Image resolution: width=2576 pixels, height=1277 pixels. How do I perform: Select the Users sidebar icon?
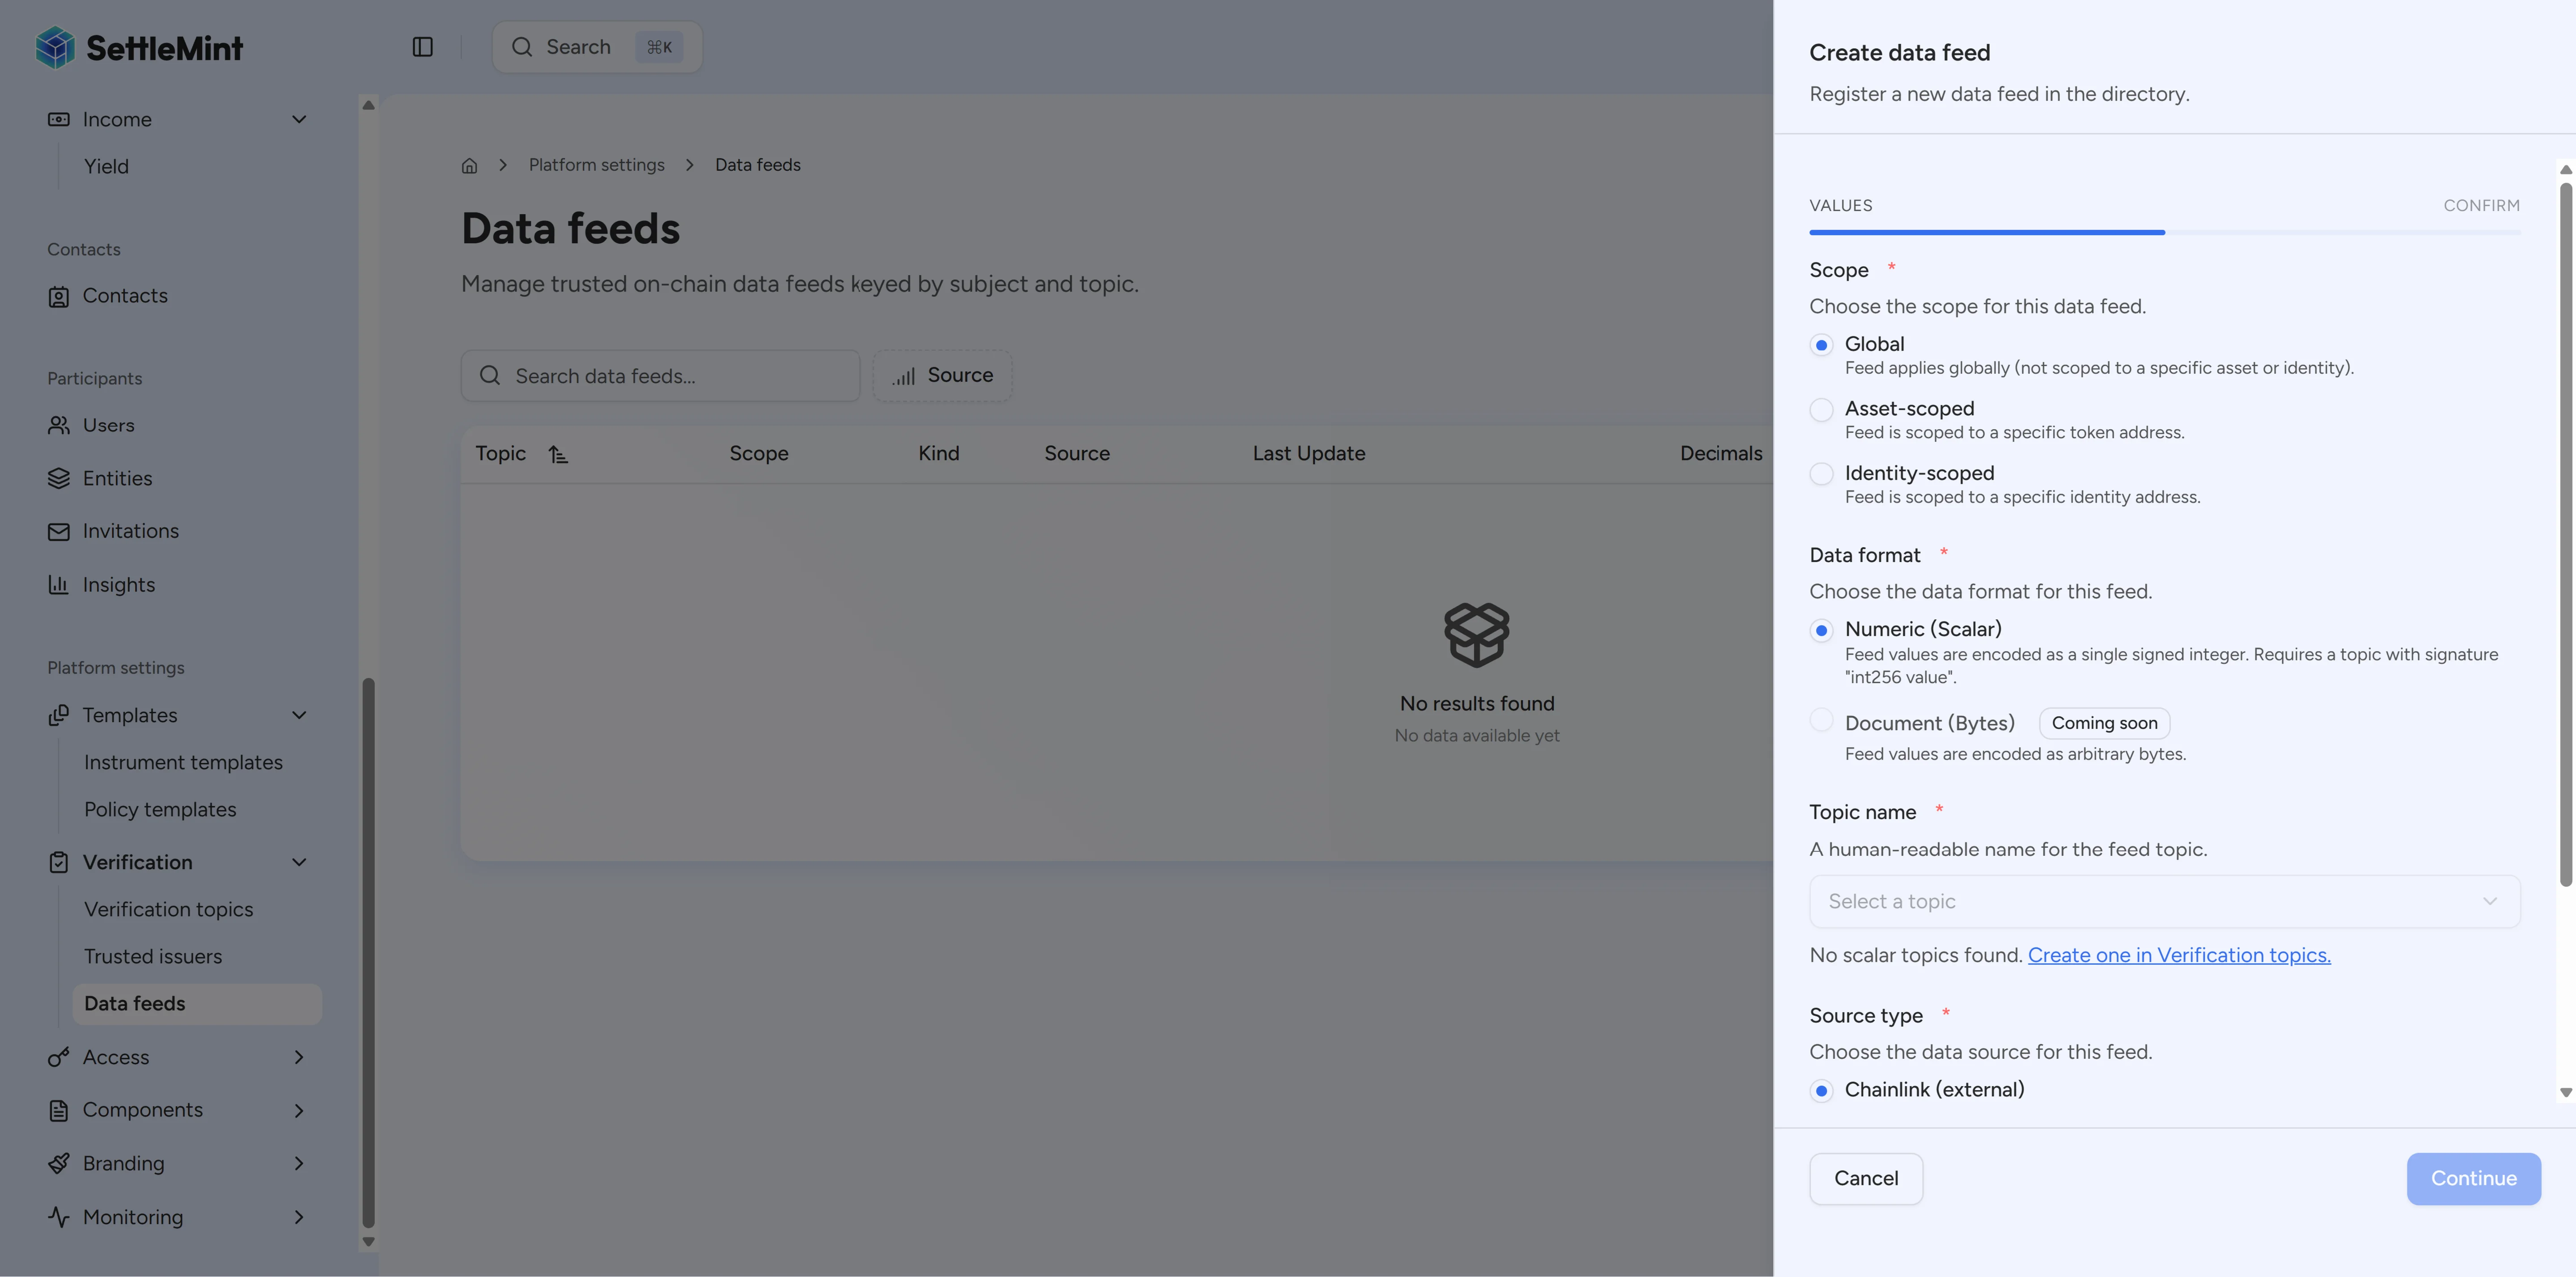(59, 424)
